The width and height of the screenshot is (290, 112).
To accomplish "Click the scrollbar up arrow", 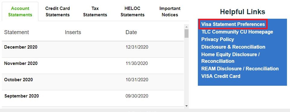I will tap(186, 27).
